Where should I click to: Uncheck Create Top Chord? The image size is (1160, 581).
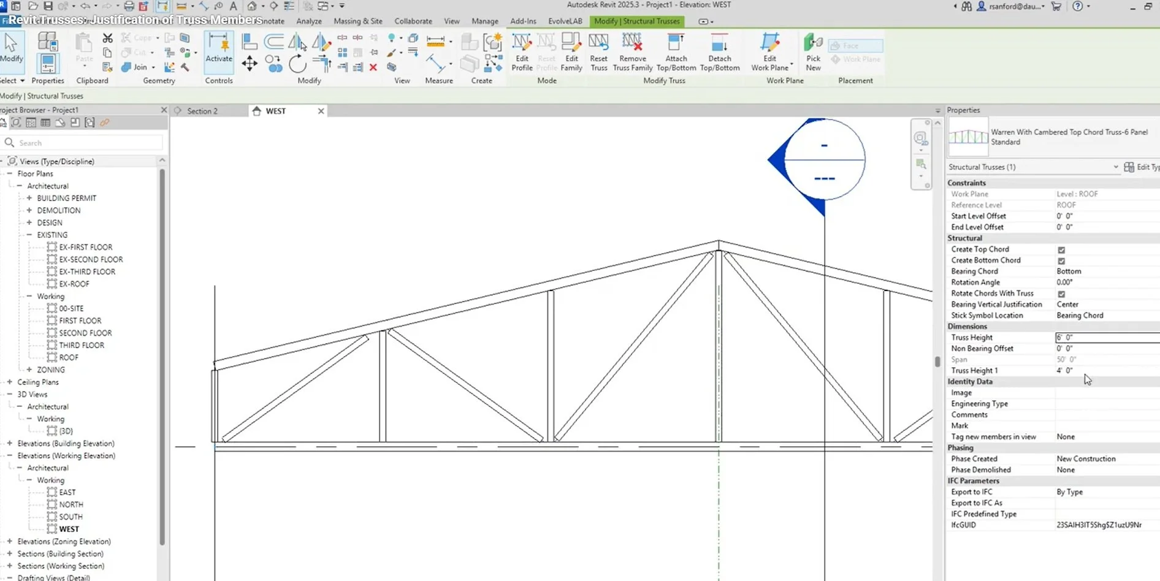1061,249
